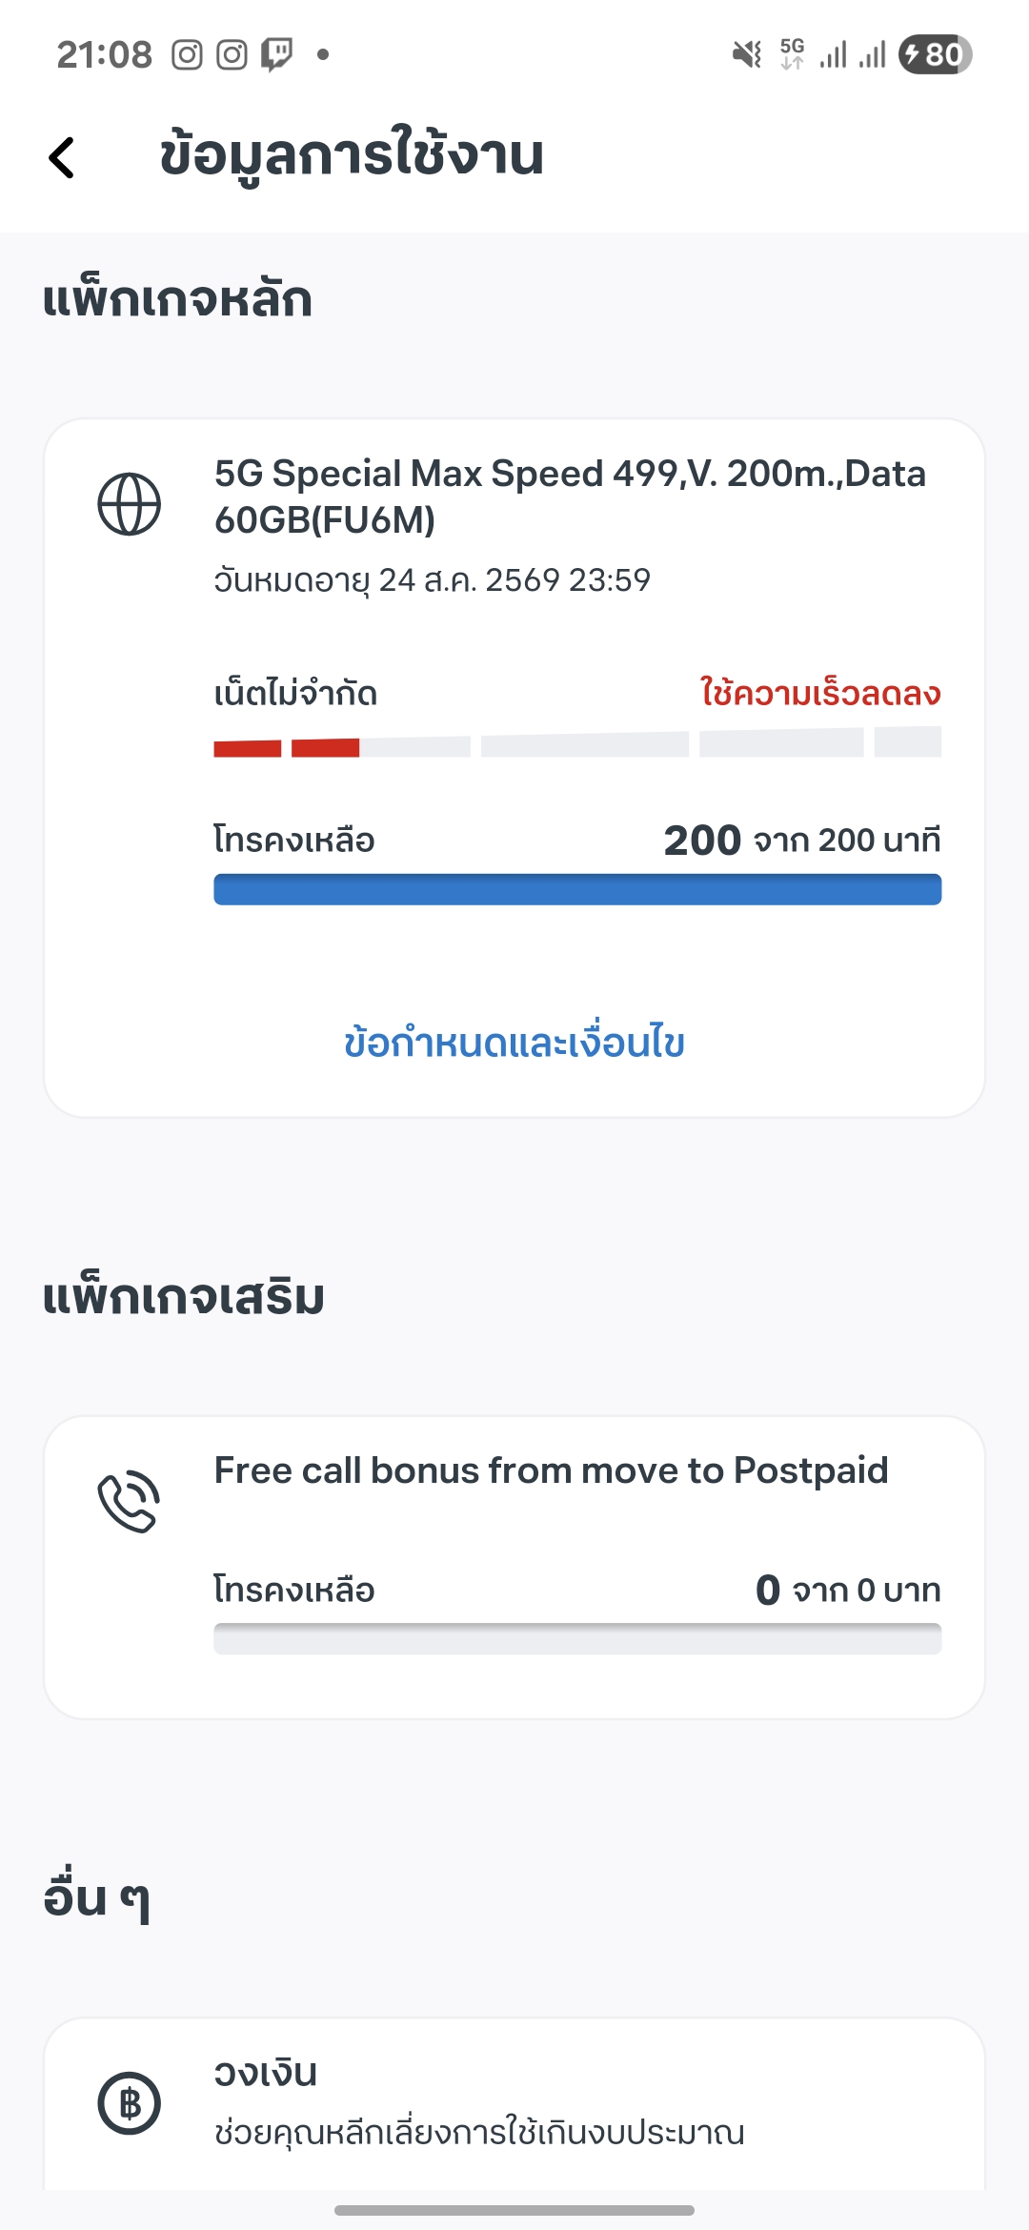Tap the muted sound status icon
This screenshot has width=1029, height=2230.
(747, 54)
